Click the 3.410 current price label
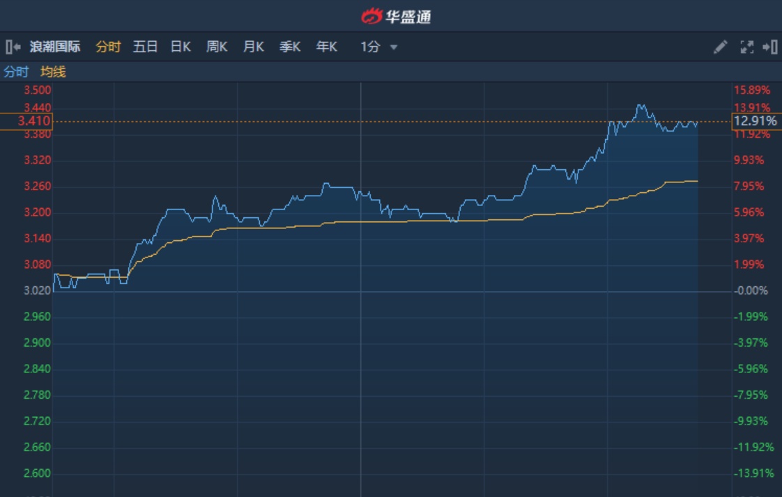The image size is (782, 497). point(26,121)
